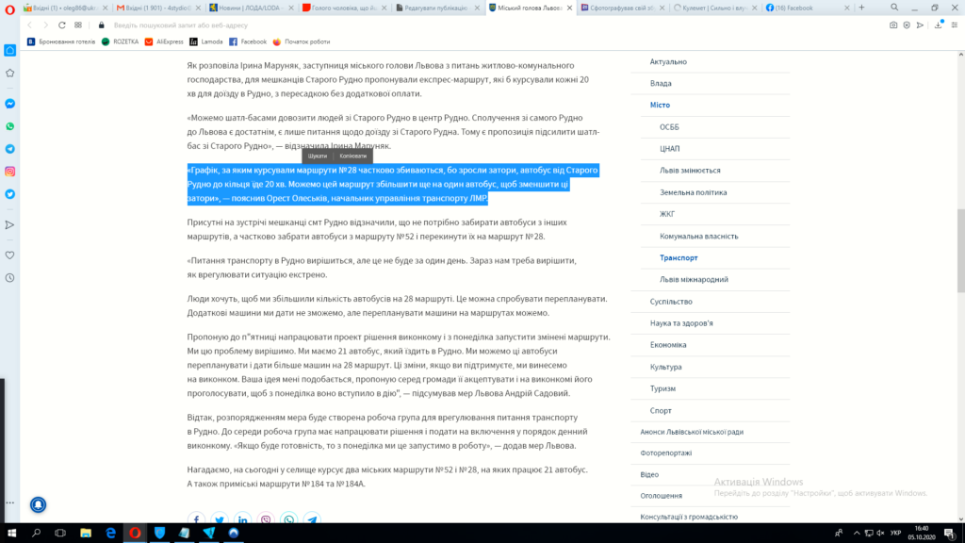The height and width of the screenshot is (543, 965).
Task: Click Шукати in the selection popup
Action: point(318,156)
